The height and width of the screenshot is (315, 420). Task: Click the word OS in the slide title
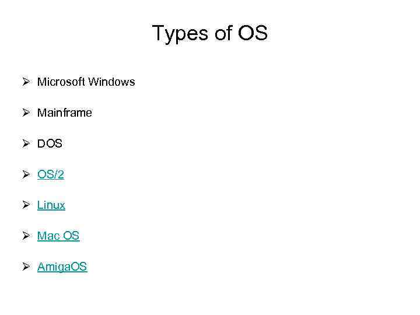pyautogui.click(x=253, y=33)
